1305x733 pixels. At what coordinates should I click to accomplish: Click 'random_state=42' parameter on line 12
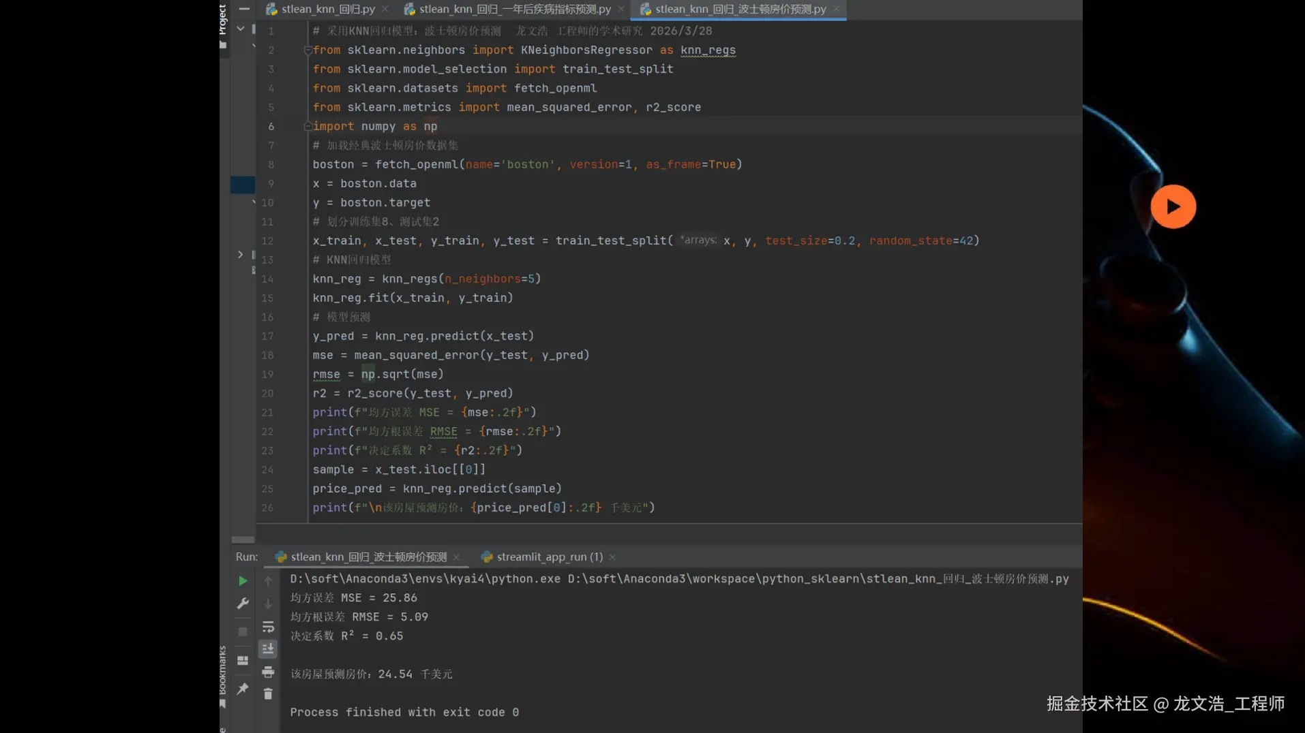[921, 241]
